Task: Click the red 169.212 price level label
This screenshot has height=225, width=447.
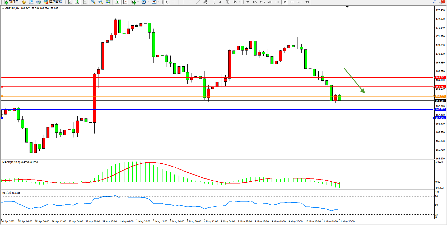Action: (x=440, y=77)
